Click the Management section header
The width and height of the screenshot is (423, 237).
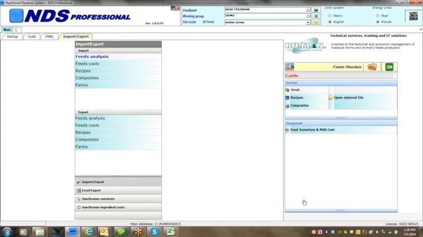[x=341, y=123]
